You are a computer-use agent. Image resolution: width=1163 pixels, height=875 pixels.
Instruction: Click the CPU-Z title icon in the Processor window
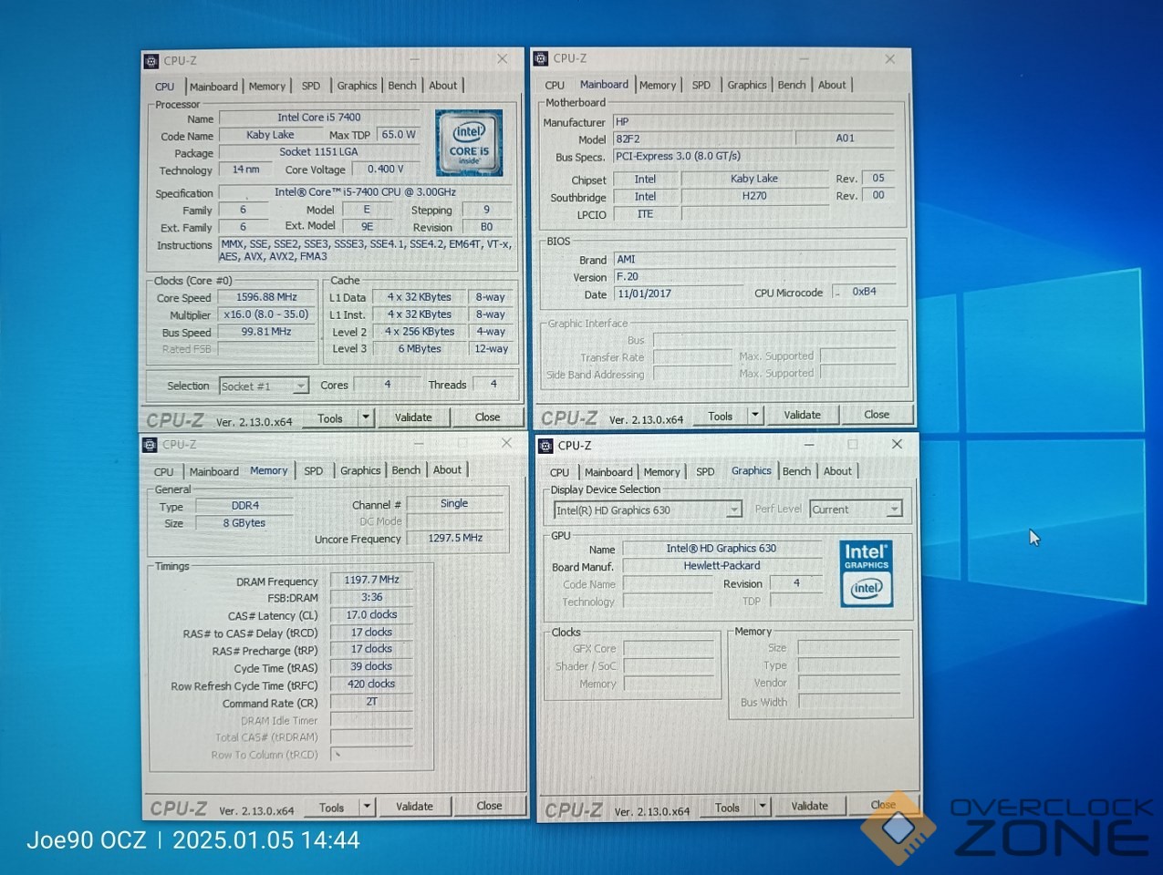(151, 61)
